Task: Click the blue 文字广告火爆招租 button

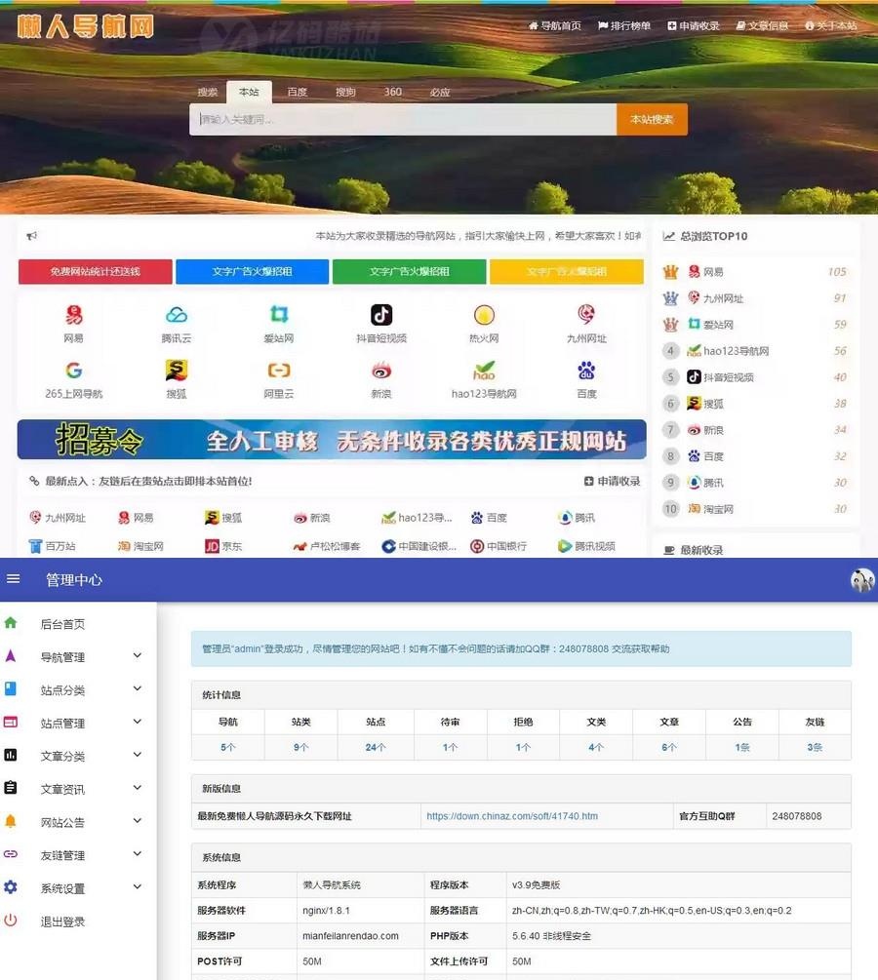Action: tap(252, 271)
